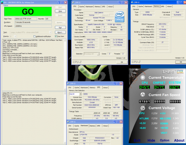The height and width of the screenshot is (145, 186).
Task: Click the CPU-Z icon in SPD window title
Action: click(68, 84)
